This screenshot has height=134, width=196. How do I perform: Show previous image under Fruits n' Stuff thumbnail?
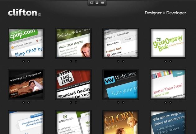[118, 61]
